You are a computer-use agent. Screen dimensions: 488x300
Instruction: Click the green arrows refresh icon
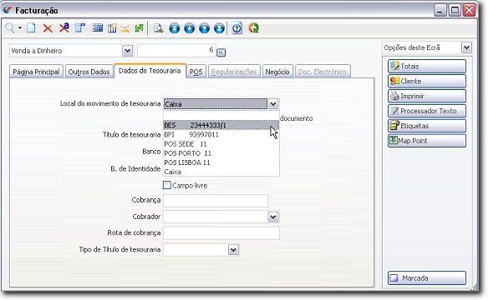pos(139,28)
